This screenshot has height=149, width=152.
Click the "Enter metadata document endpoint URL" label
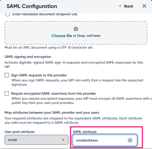point(45,14)
